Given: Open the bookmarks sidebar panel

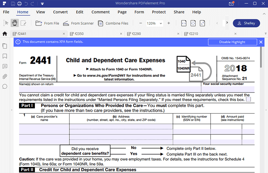Looking at the screenshot, I should point(5,56).
